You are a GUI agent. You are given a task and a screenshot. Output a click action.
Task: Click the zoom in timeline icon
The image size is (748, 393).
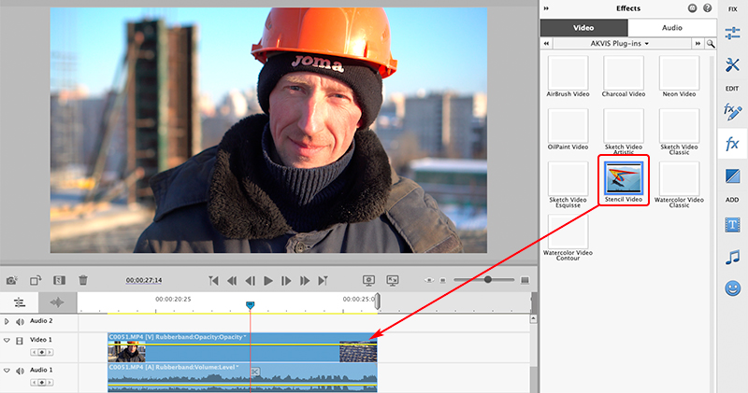coord(525,280)
